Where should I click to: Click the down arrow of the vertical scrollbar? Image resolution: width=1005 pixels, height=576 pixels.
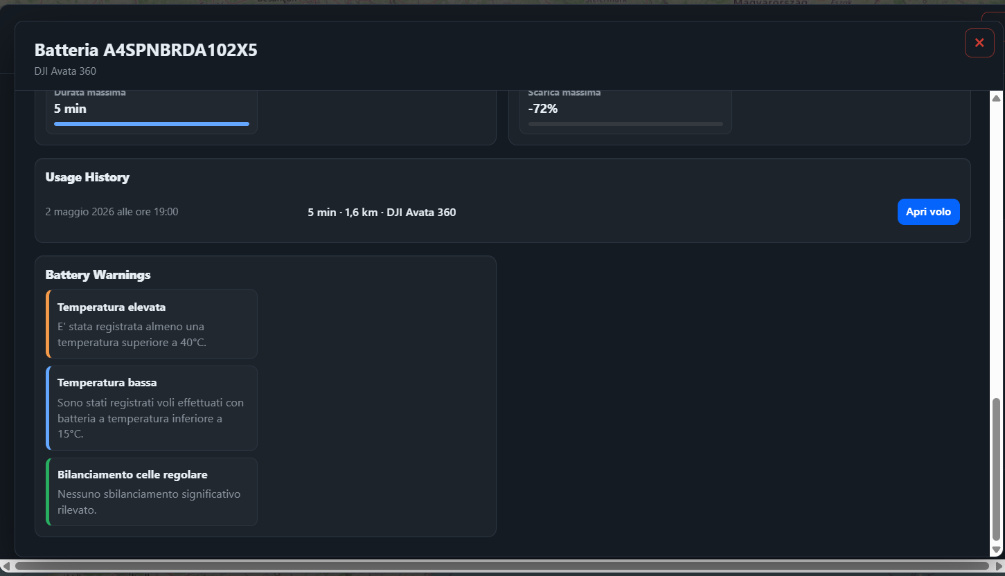tap(997, 550)
